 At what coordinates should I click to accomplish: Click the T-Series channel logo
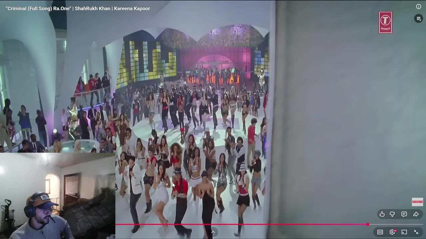[385, 22]
